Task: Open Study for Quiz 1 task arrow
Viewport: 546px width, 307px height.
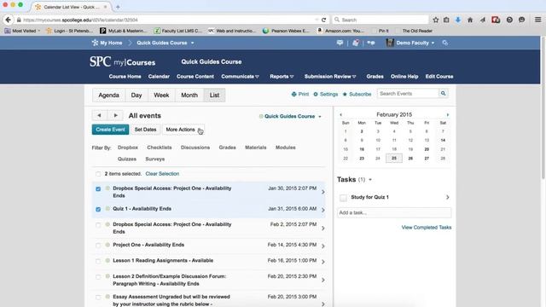Action: (x=447, y=197)
